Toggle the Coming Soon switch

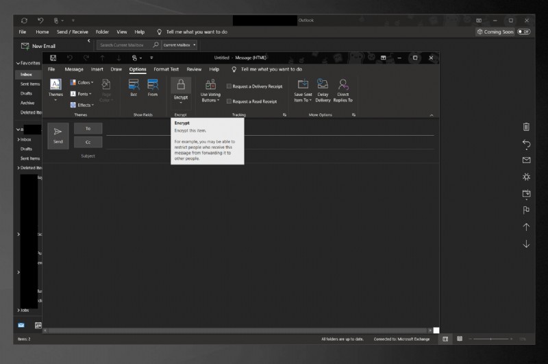click(523, 32)
